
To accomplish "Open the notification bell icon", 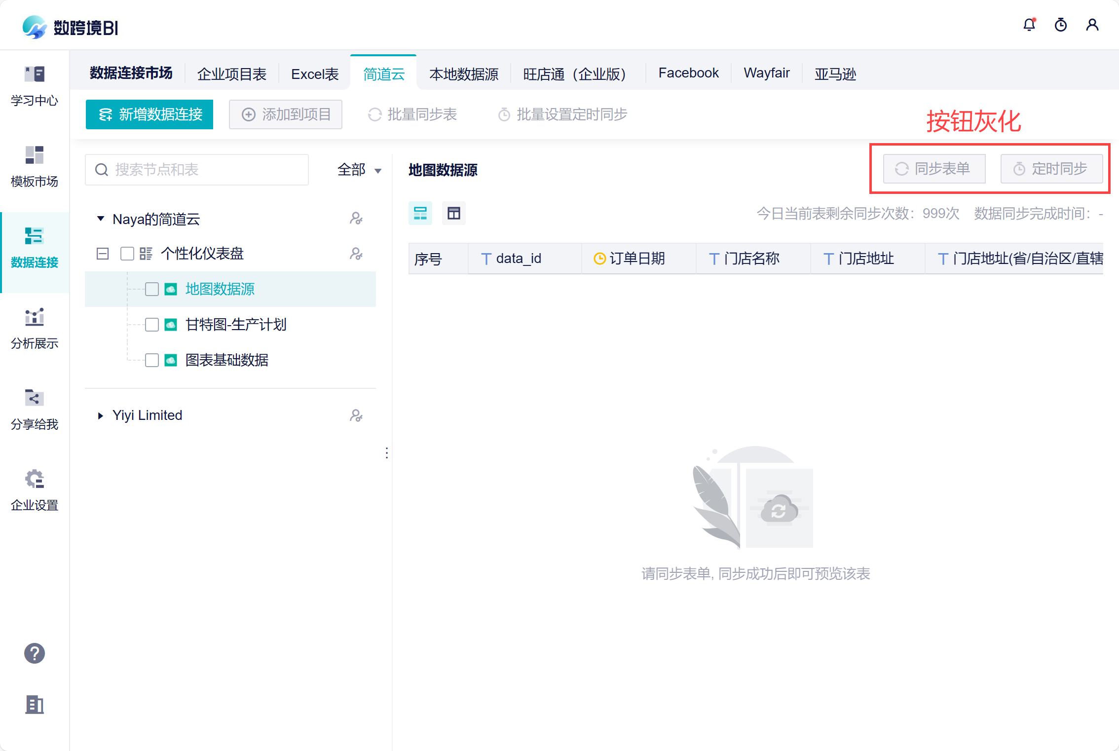I will tap(1029, 25).
